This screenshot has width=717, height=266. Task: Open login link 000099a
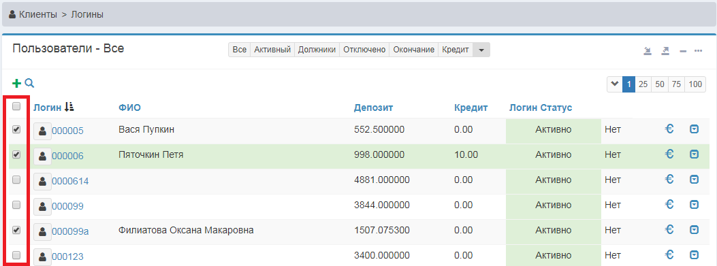pyautogui.click(x=70, y=232)
